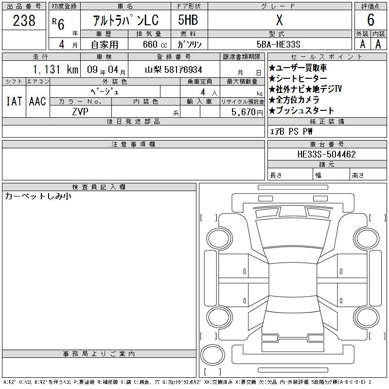Screen dimensions: 389x389
Task: Select the interior grade A cell
Action: point(378,44)
